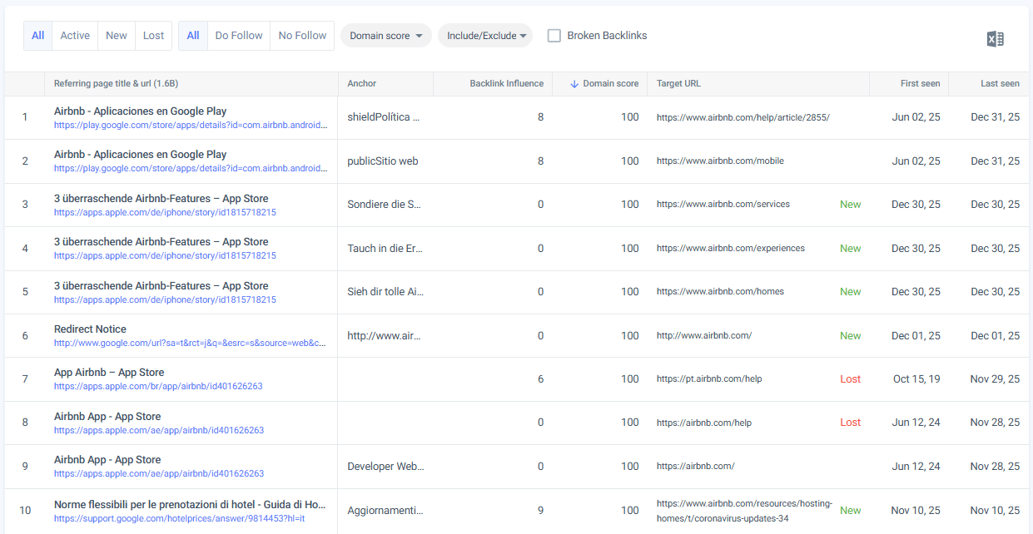The width and height of the screenshot is (1033, 534).
Task: Enable the Broken Backlinks checkbox
Action: [554, 36]
